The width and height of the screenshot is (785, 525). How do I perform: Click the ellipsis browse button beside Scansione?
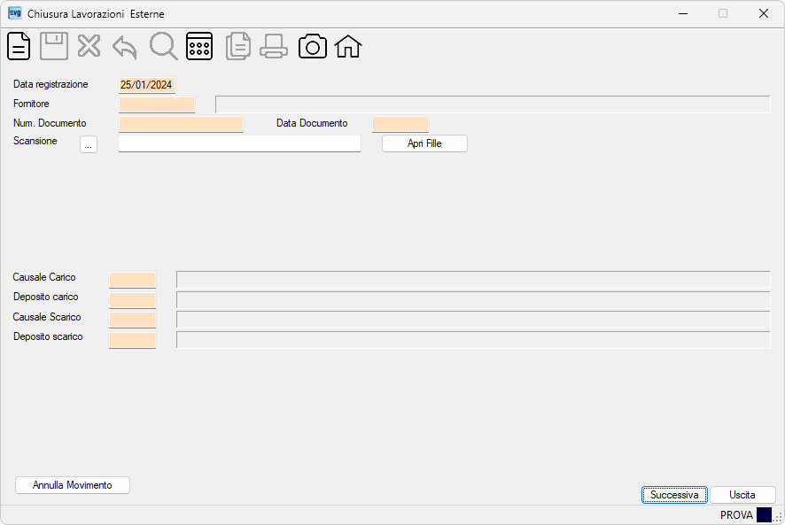89,144
